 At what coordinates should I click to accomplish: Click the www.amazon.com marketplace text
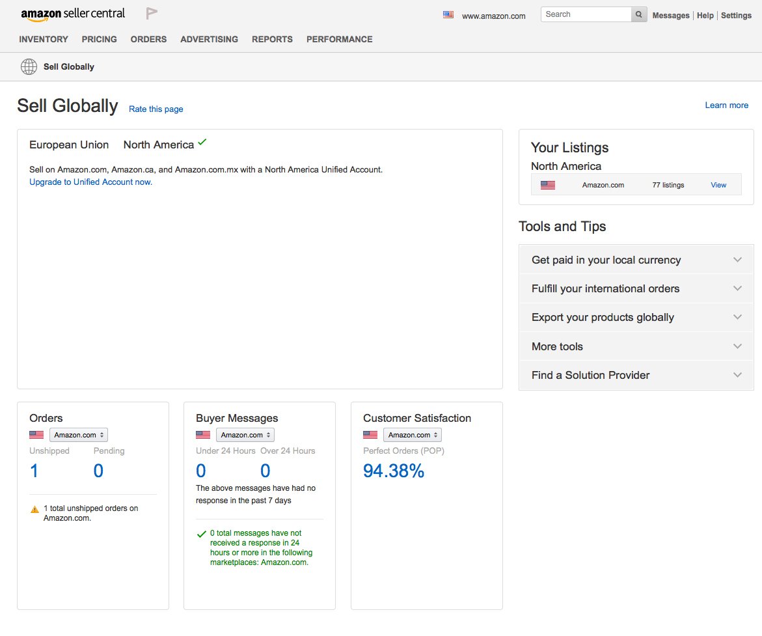(x=493, y=16)
